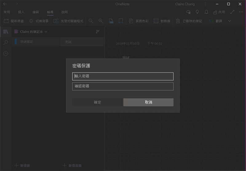Image resolution: width=246 pixels, height=171 pixels.
Task: Open the search magnifier in sidebar
Action: pos(6,42)
